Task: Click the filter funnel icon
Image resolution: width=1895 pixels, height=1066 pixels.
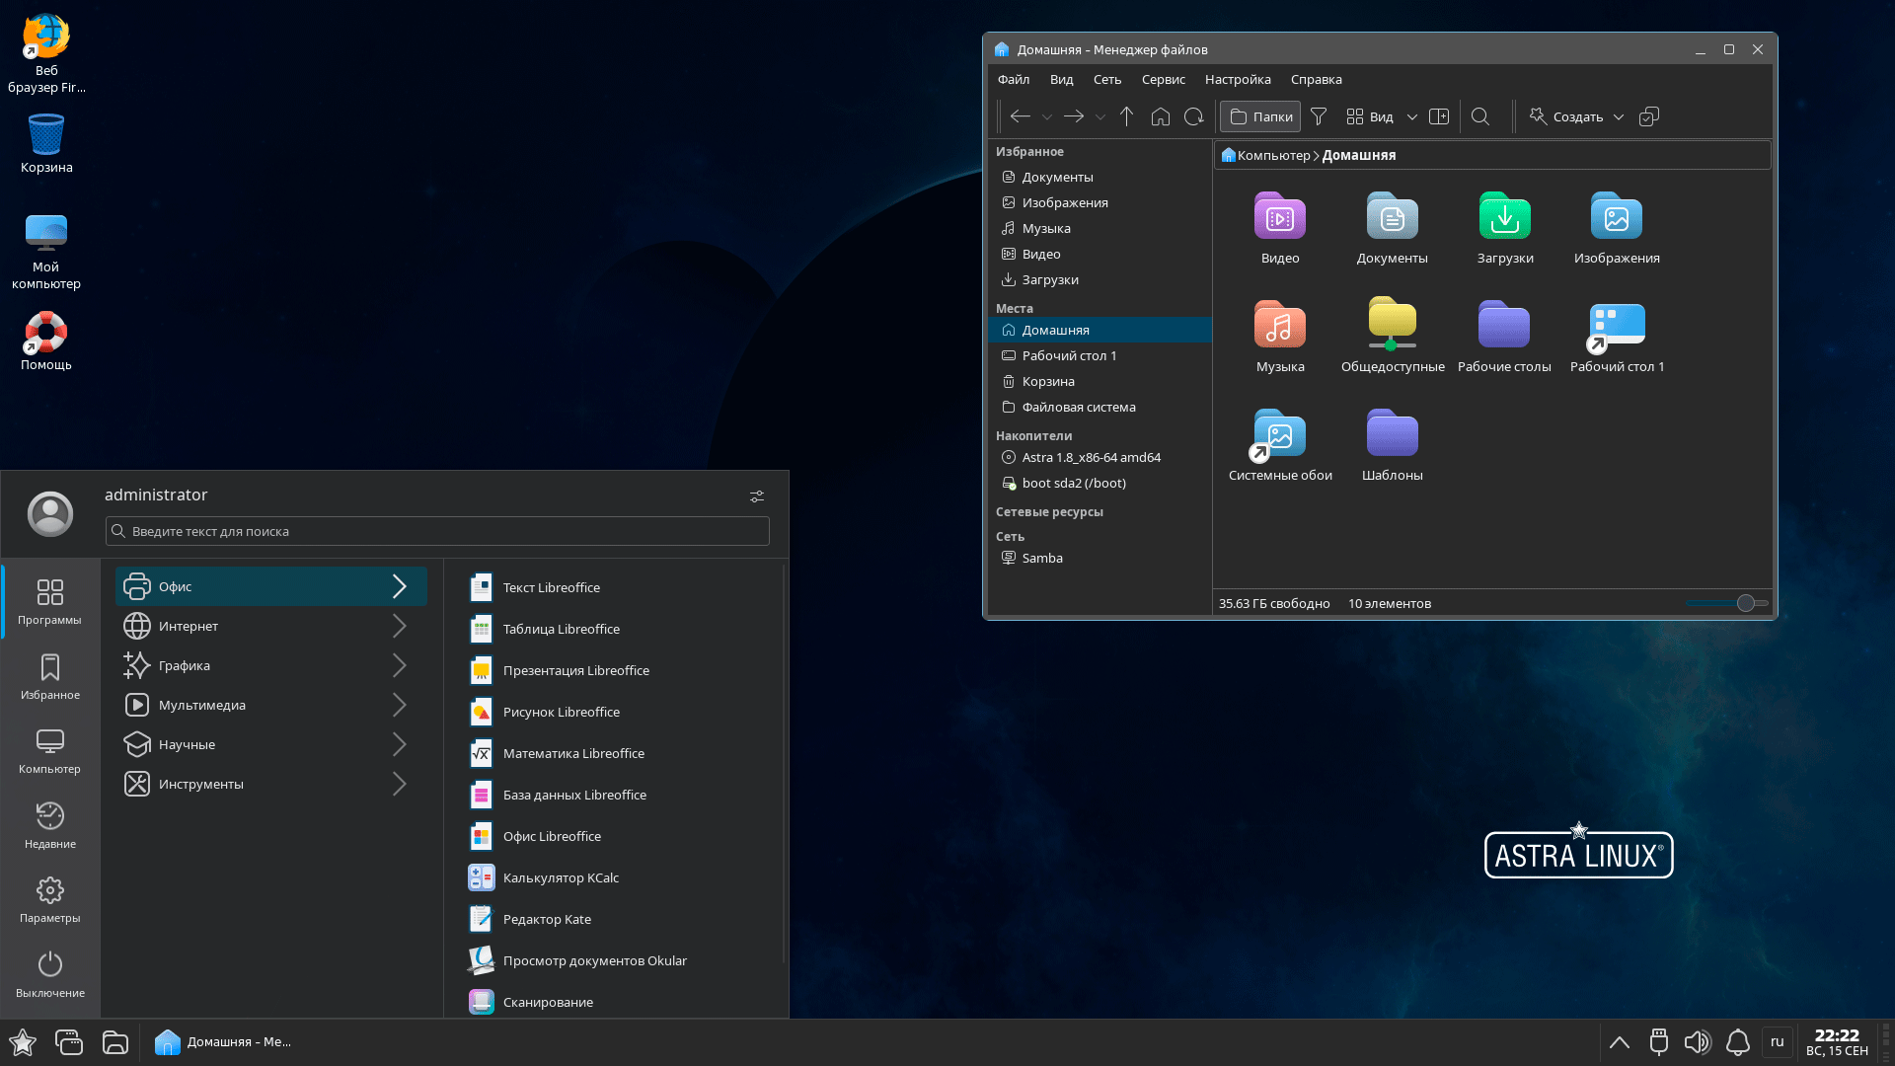Action: (1318, 116)
